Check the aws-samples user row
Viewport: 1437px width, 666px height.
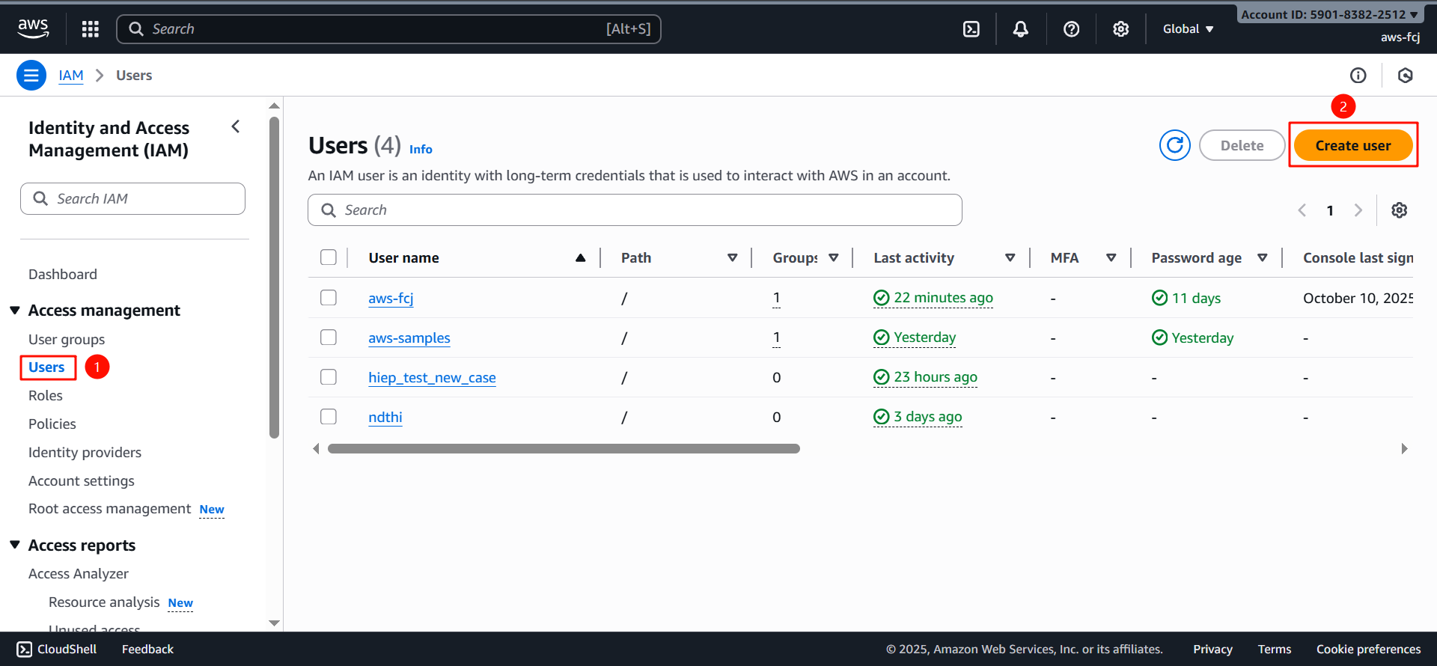pos(329,337)
